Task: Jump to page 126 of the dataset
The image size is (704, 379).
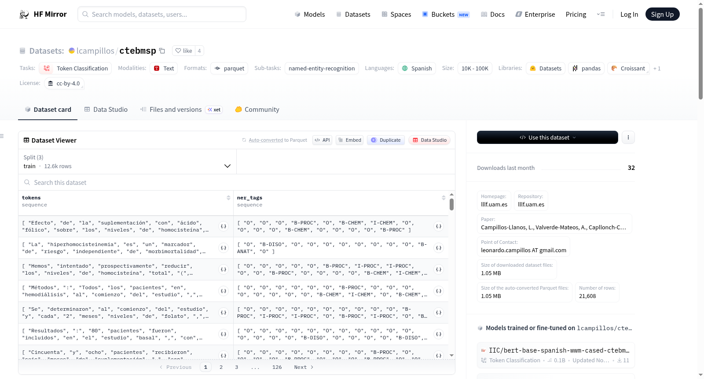Action: [277, 367]
